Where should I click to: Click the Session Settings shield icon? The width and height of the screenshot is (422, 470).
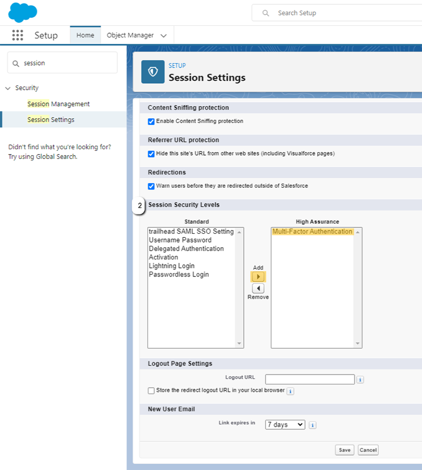point(153,72)
